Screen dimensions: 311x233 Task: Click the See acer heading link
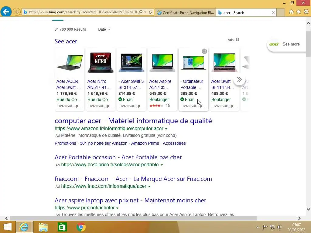pyautogui.click(x=66, y=41)
